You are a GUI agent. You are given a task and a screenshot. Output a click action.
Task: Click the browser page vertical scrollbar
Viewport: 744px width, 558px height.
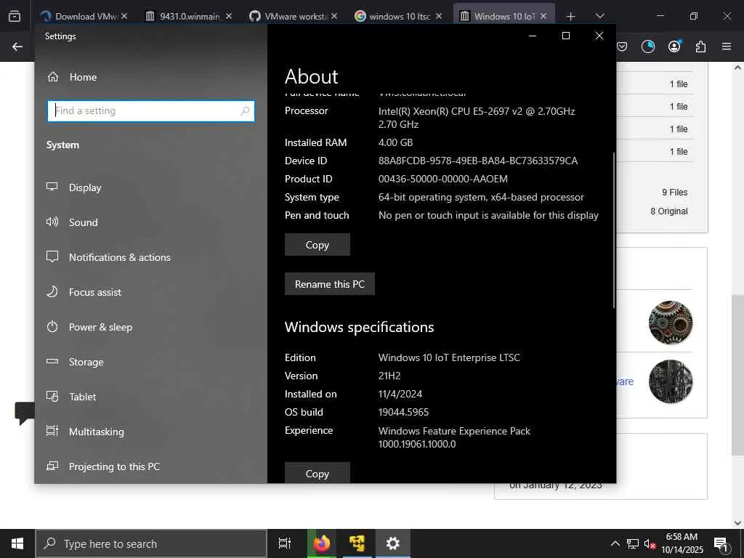(x=737, y=375)
